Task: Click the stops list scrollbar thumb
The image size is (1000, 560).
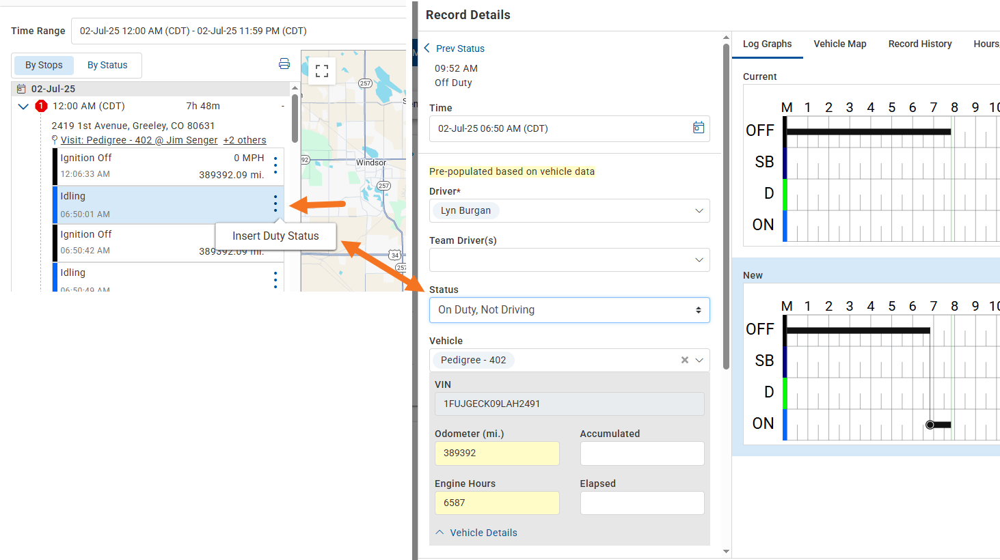Action: click(295, 118)
